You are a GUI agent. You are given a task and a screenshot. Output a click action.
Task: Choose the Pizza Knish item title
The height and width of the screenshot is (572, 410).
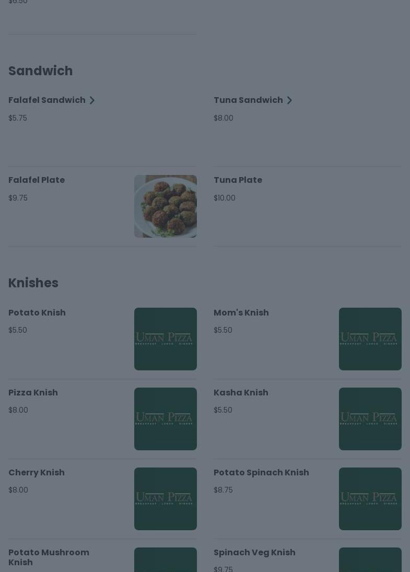coord(33,393)
